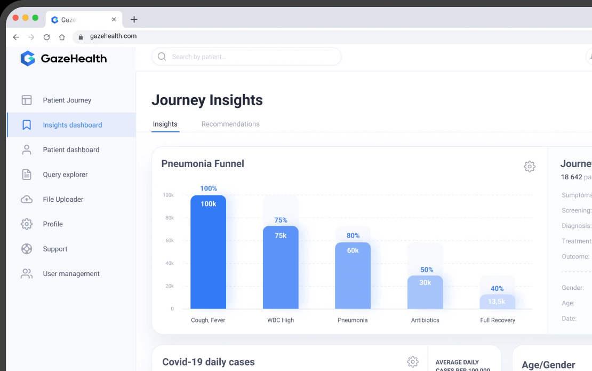Click the 40% label above Full Recovery
The height and width of the screenshot is (371, 592).
[x=497, y=289]
